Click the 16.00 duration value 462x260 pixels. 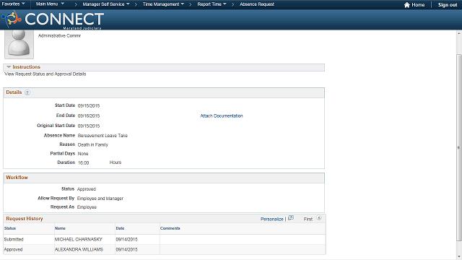(84, 162)
